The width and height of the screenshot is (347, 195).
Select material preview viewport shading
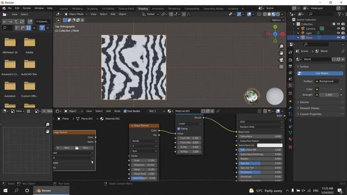(x=273, y=14)
